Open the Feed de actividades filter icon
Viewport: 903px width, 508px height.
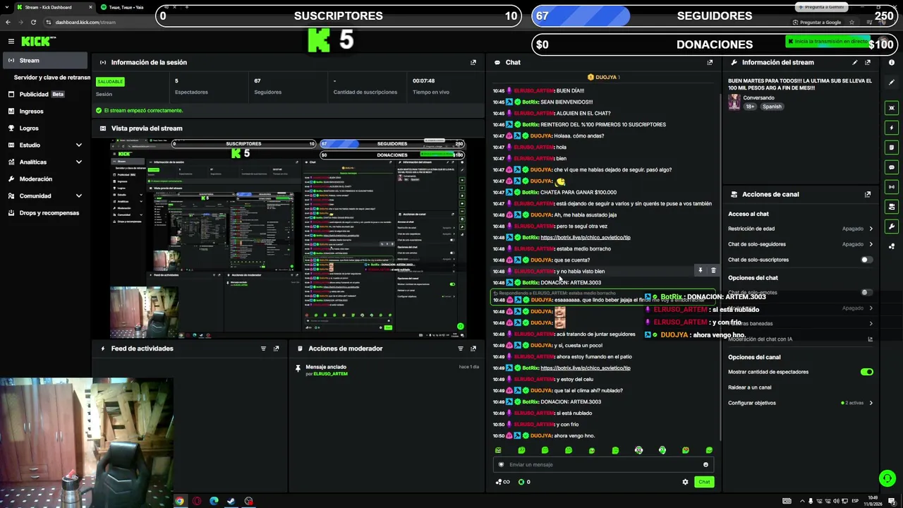[x=263, y=349]
